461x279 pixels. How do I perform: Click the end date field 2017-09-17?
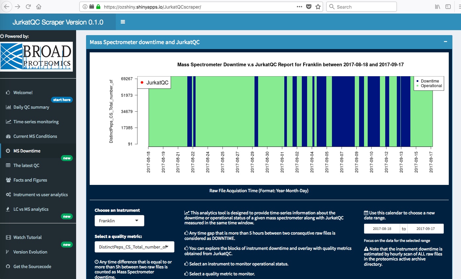pos(426,229)
